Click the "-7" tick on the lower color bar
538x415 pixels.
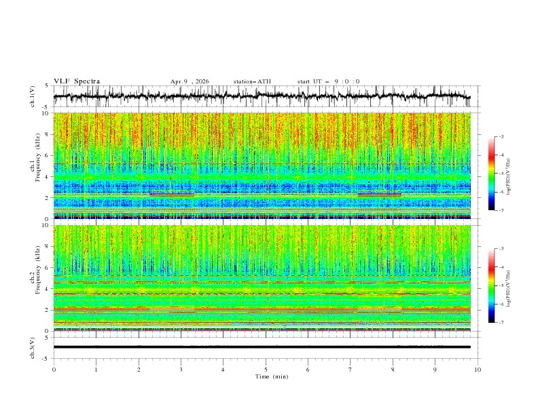point(501,323)
